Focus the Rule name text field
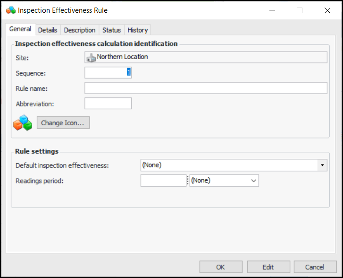Screen dimensions: 343x278 [x=206, y=88]
